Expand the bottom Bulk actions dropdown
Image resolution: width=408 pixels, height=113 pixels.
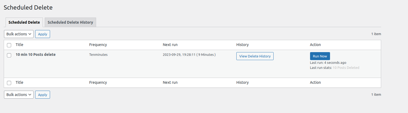pos(19,95)
